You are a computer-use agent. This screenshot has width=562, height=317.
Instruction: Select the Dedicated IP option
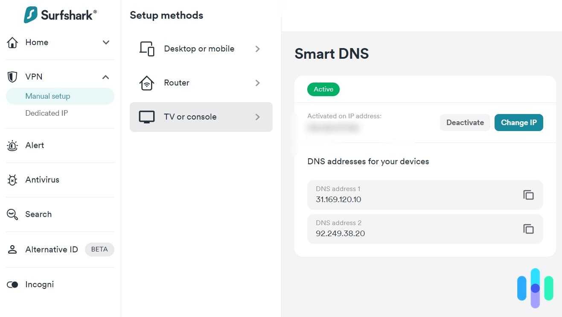[47, 113]
